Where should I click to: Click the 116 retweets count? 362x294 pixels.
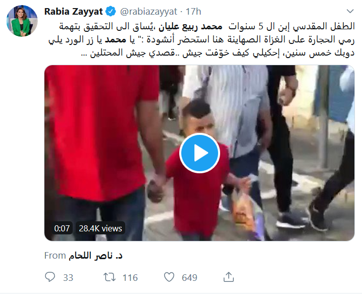[130, 278]
